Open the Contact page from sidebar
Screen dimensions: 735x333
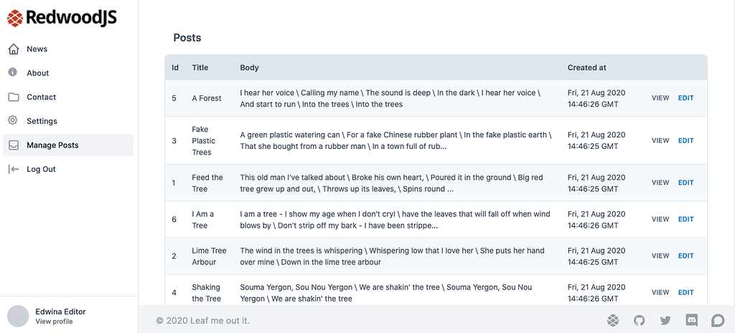(41, 97)
